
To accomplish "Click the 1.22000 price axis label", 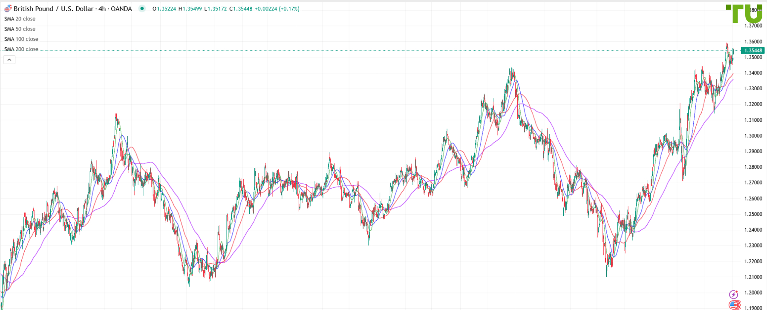I will pos(753,261).
